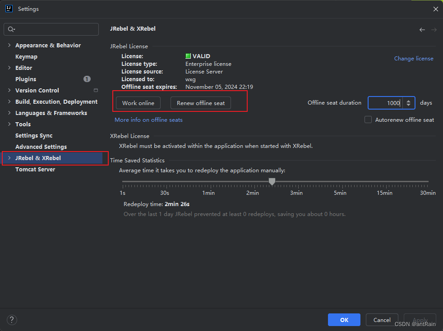This screenshot has width=443, height=331.
Task: Click the settings search field
Action: point(51,29)
